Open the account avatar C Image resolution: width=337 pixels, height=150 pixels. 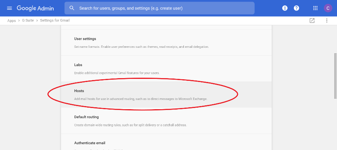pyautogui.click(x=328, y=8)
